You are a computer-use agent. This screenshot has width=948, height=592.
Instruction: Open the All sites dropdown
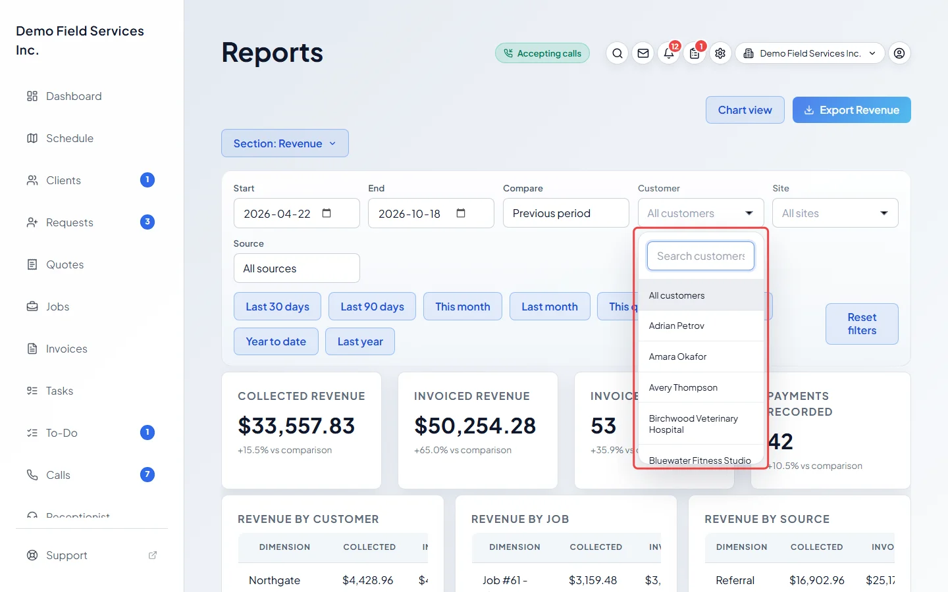pyautogui.click(x=835, y=213)
